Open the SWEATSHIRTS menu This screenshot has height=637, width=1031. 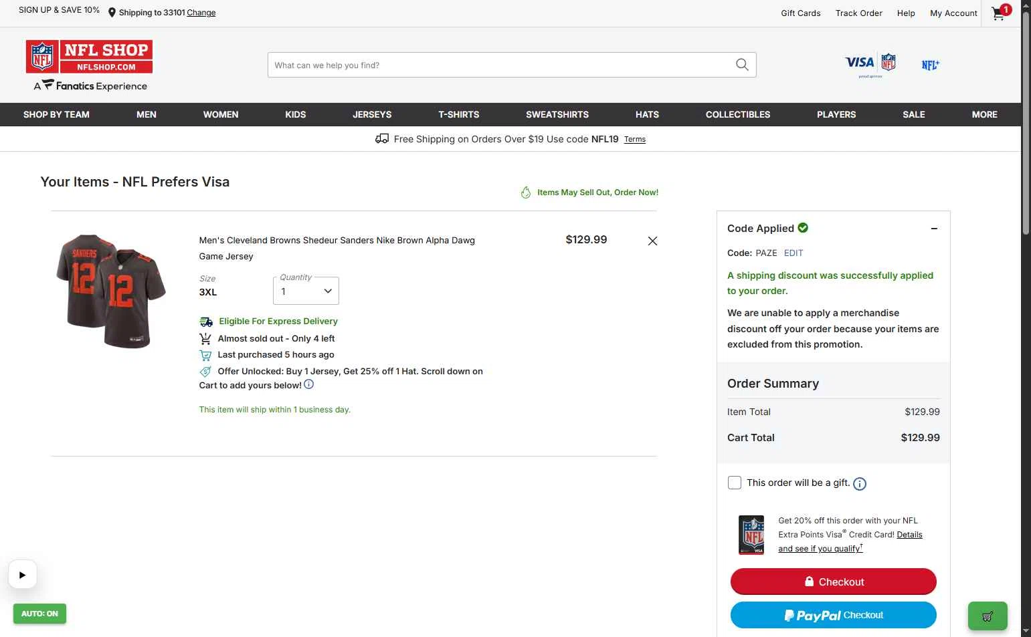pyautogui.click(x=557, y=114)
